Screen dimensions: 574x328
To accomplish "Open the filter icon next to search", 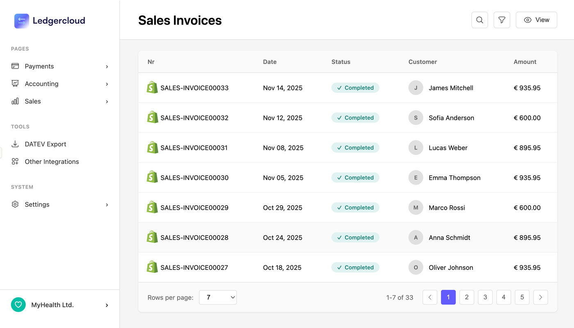I will click(501, 20).
